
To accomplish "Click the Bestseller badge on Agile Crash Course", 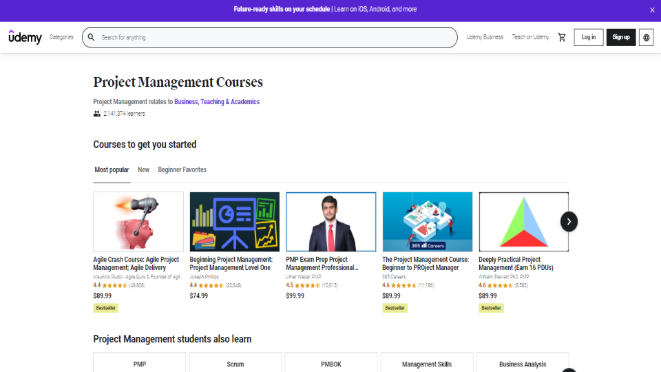I will (106, 308).
